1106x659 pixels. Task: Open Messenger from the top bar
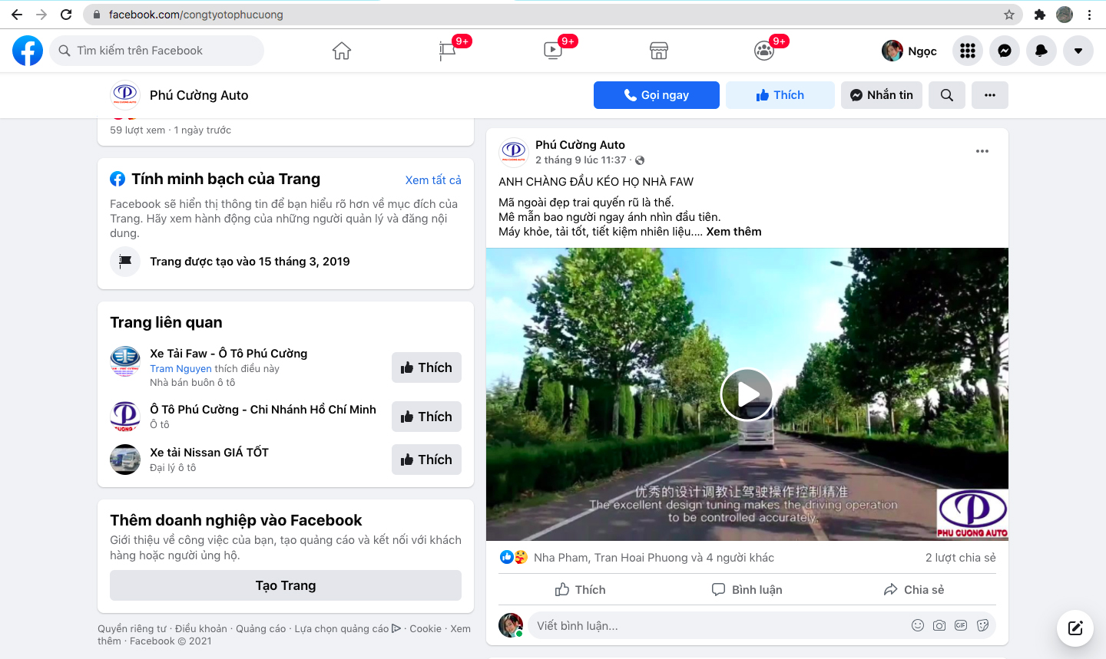coord(1005,51)
